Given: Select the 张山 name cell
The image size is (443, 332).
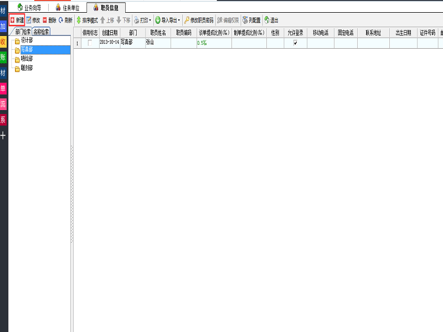Looking at the screenshot, I should (x=157, y=43).
